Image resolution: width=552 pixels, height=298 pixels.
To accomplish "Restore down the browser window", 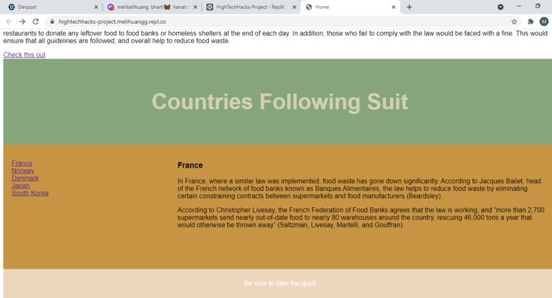I will (538, 6).
